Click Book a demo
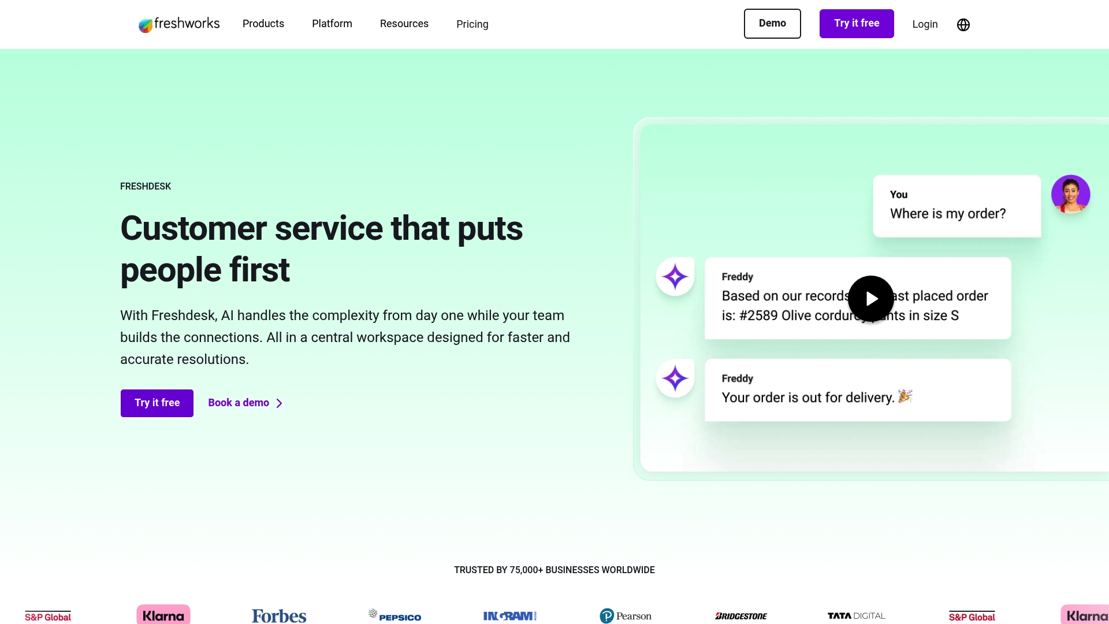Viewport: 1109px width, 624px height. 238,403
